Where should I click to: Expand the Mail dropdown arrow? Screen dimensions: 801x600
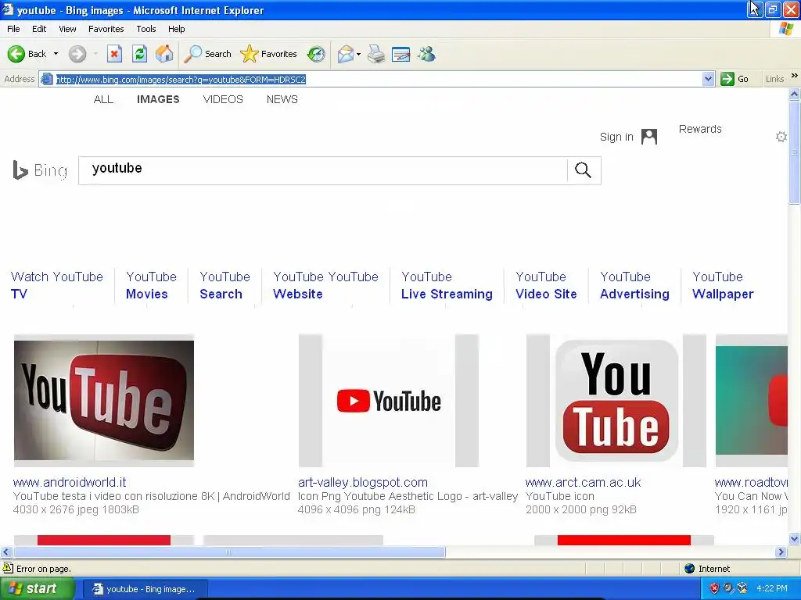click(358, 54)
